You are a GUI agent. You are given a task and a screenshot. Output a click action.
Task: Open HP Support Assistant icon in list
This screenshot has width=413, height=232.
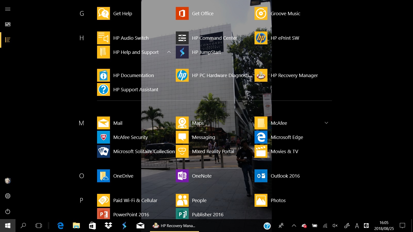[104, 89]
